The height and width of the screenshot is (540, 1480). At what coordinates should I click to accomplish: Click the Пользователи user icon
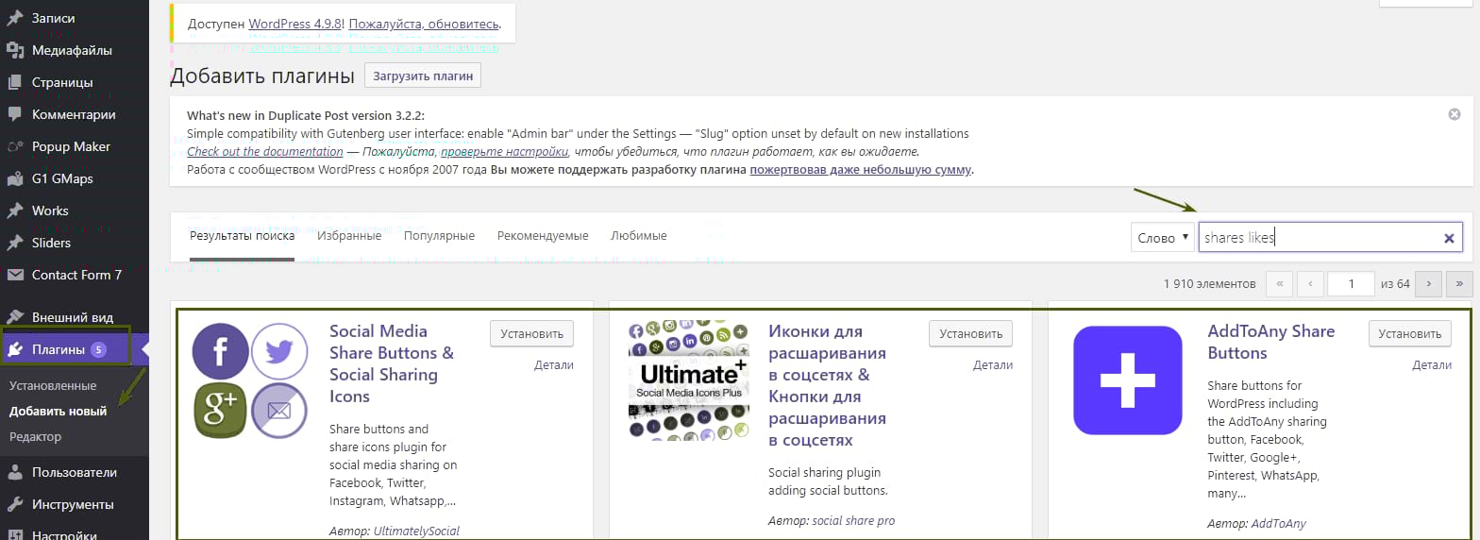(15, 472)
